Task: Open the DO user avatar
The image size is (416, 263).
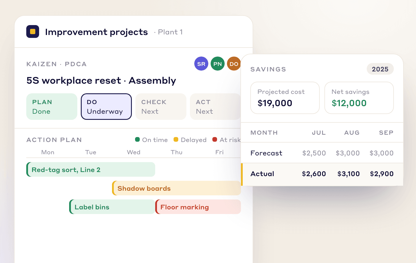Action: (x=234, y=64)
